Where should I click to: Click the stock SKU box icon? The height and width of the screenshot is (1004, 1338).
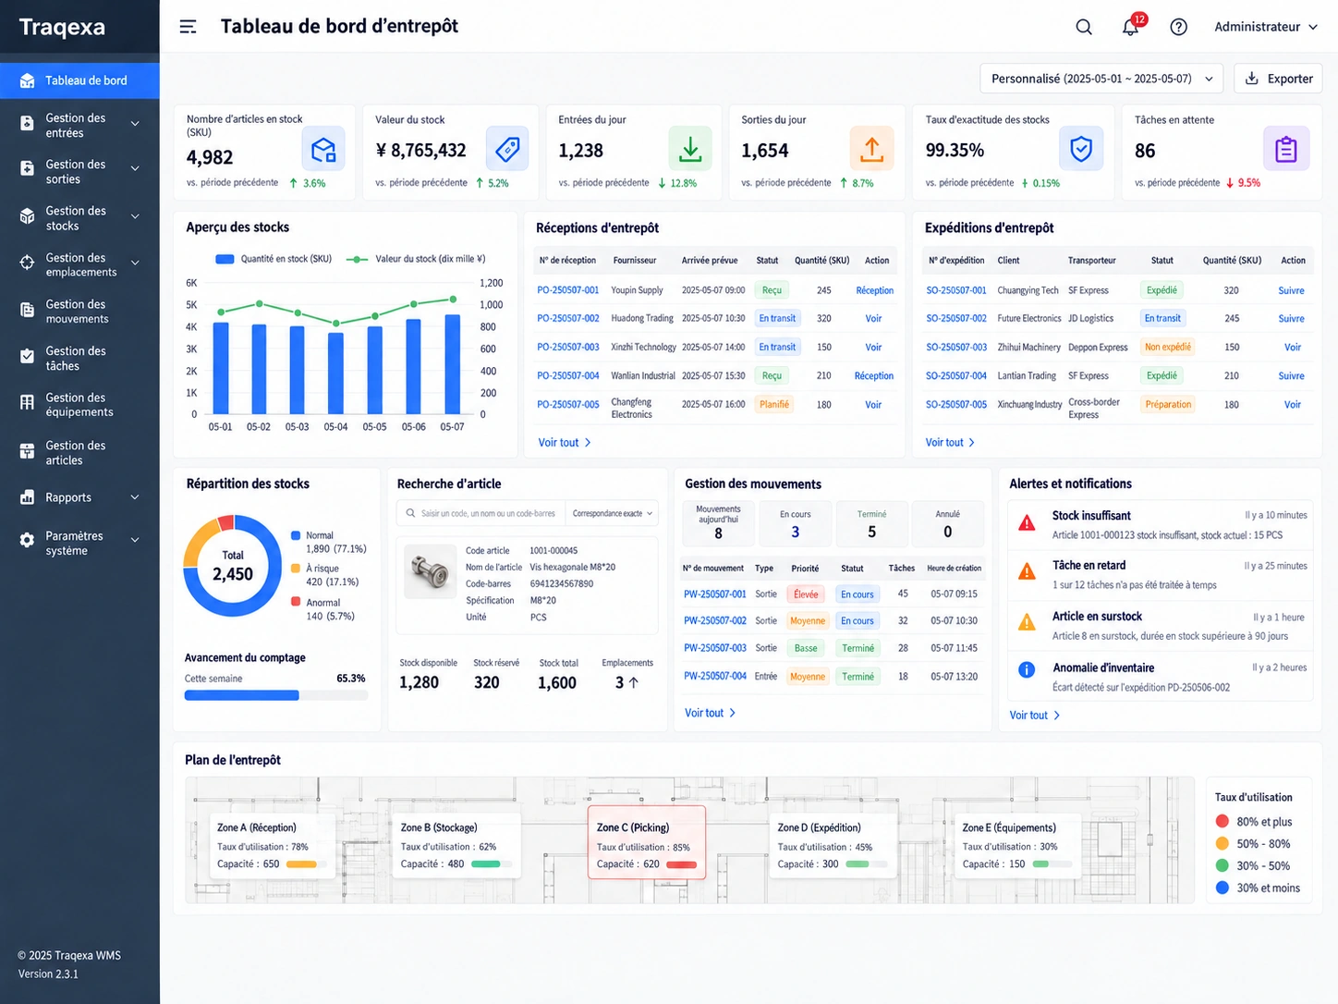(323, 149)
